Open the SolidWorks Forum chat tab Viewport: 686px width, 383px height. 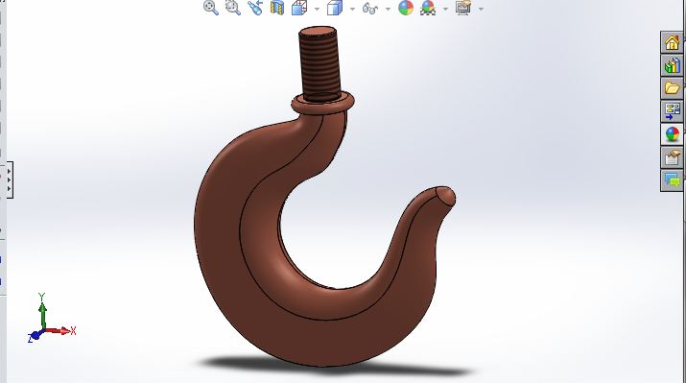coord(672,180)
